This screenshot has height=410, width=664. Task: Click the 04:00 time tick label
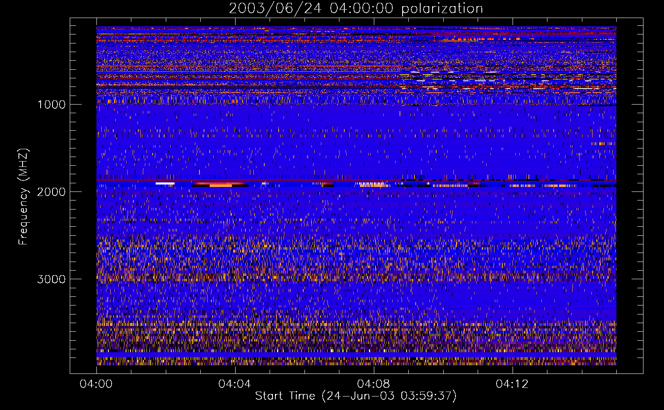(96, 384)
